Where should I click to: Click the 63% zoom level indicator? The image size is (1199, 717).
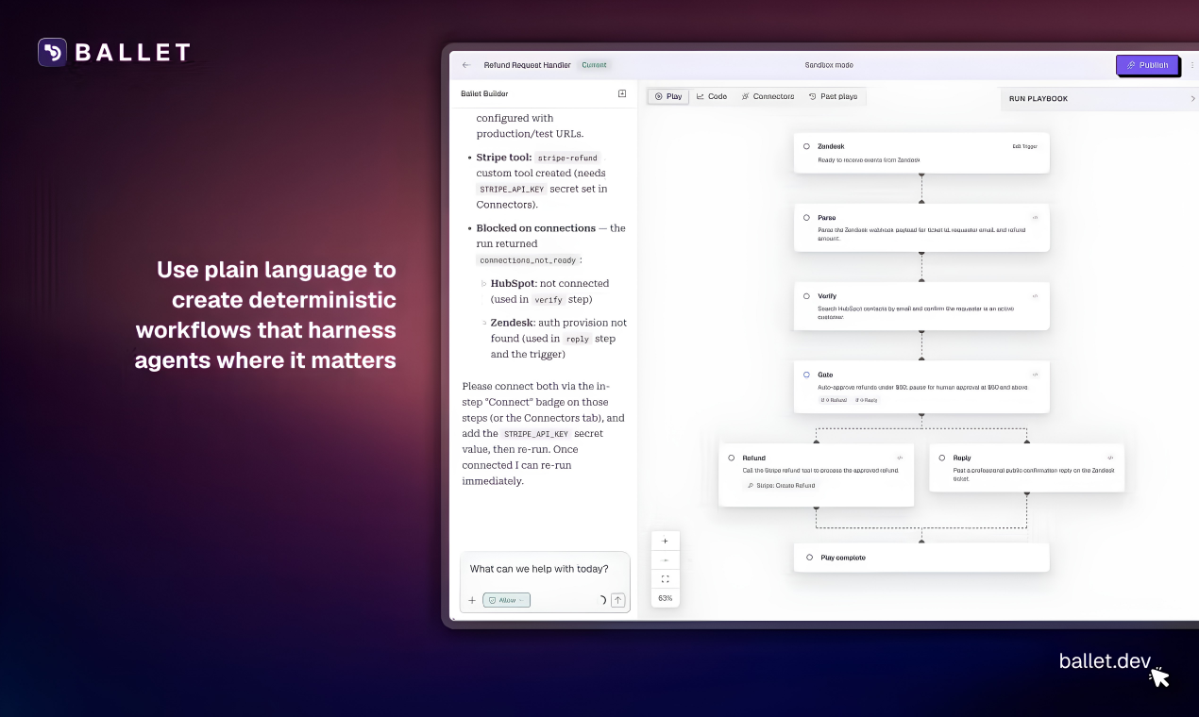click(666, 598)
